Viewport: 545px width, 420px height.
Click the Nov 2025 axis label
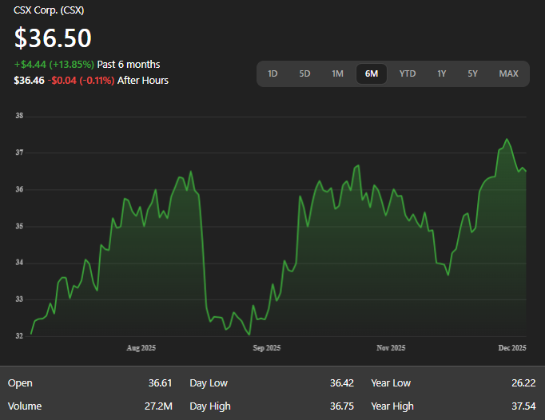(x=391, y=348)
